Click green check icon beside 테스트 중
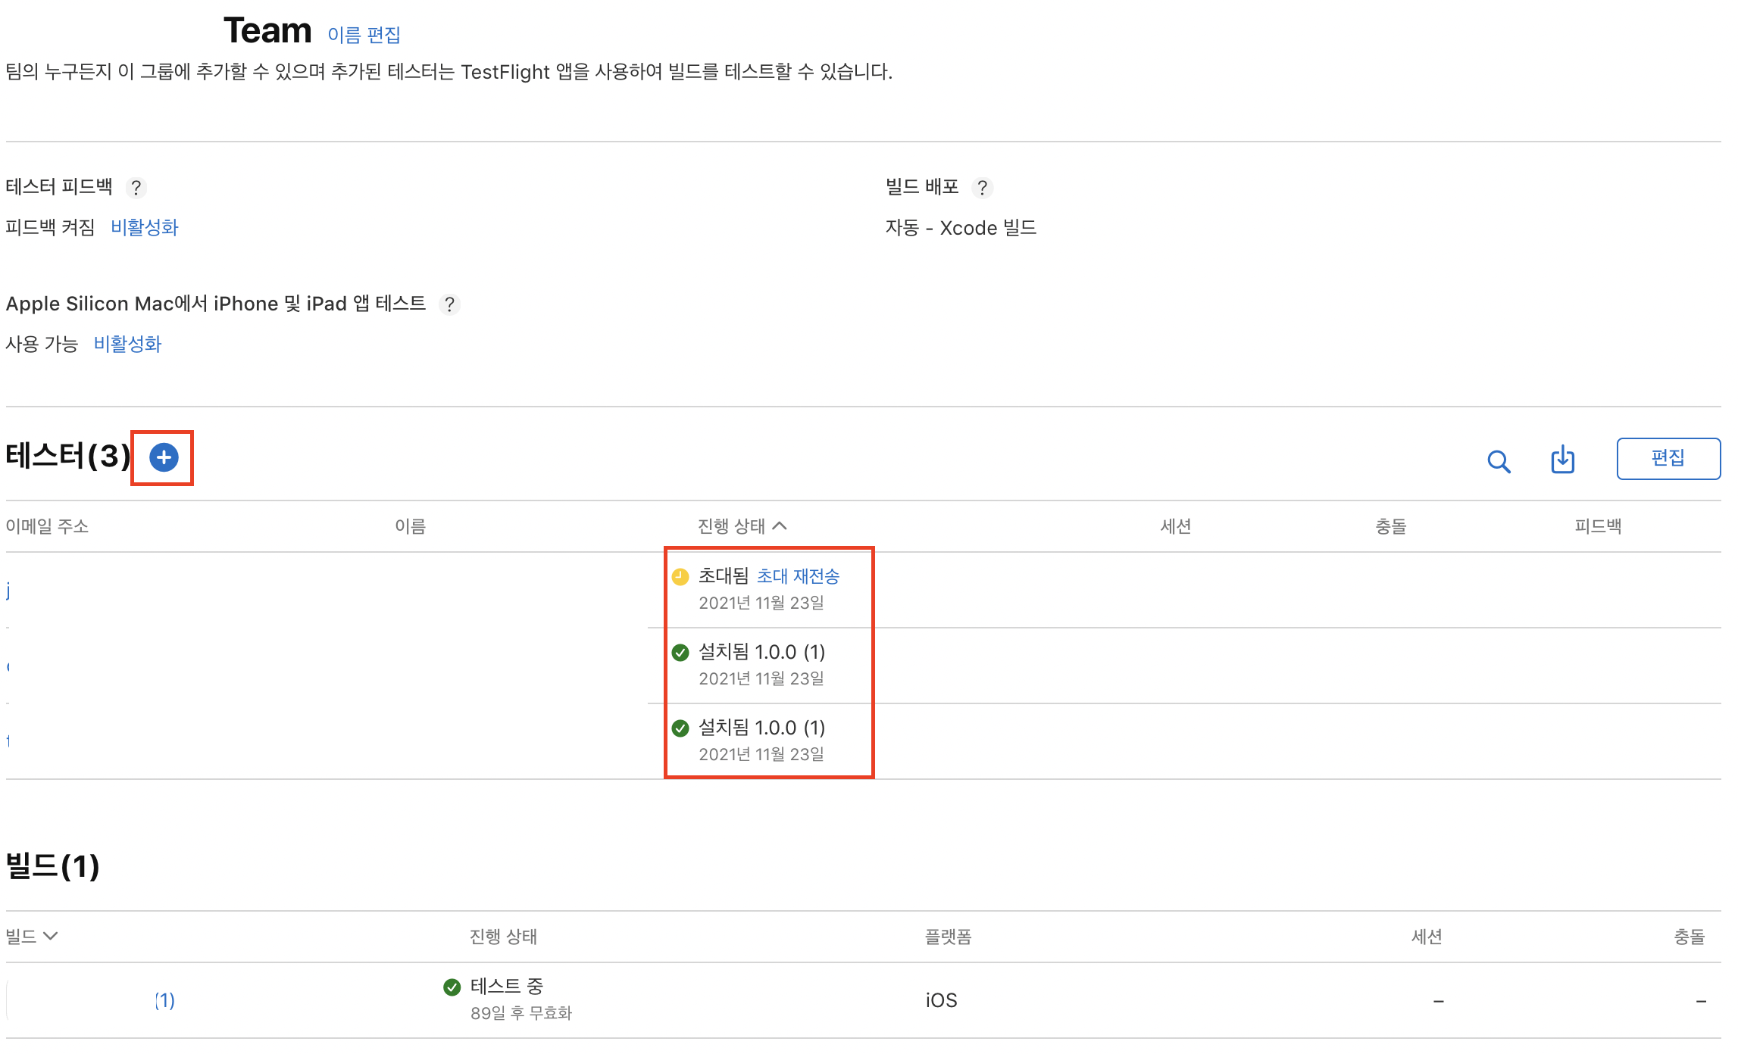This screenshot has height=1054, width=1738. point(452,987)
